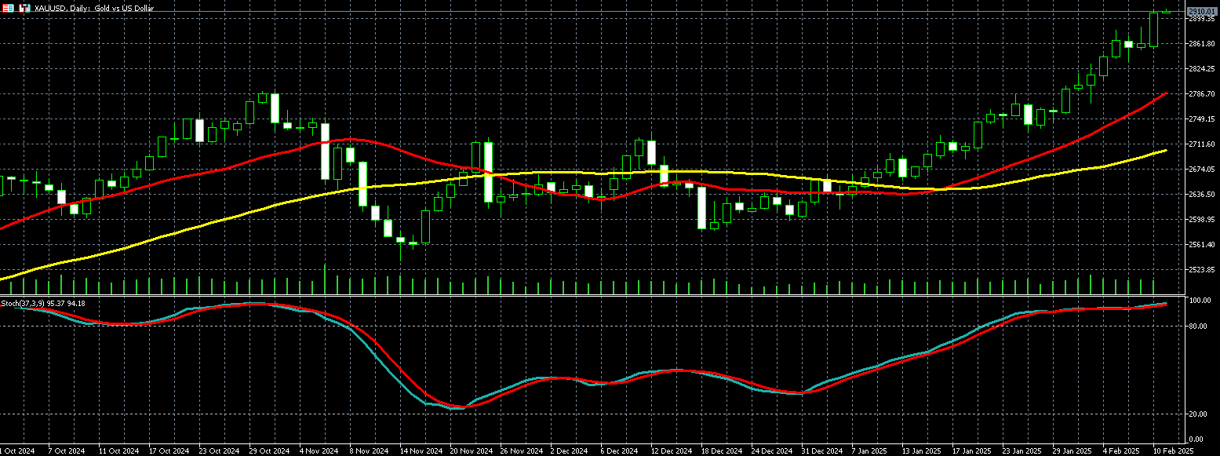This screenshot has width=1220, height=456.
Task: Click price level 2824.25 on the scale
Action: [1201, 69]
